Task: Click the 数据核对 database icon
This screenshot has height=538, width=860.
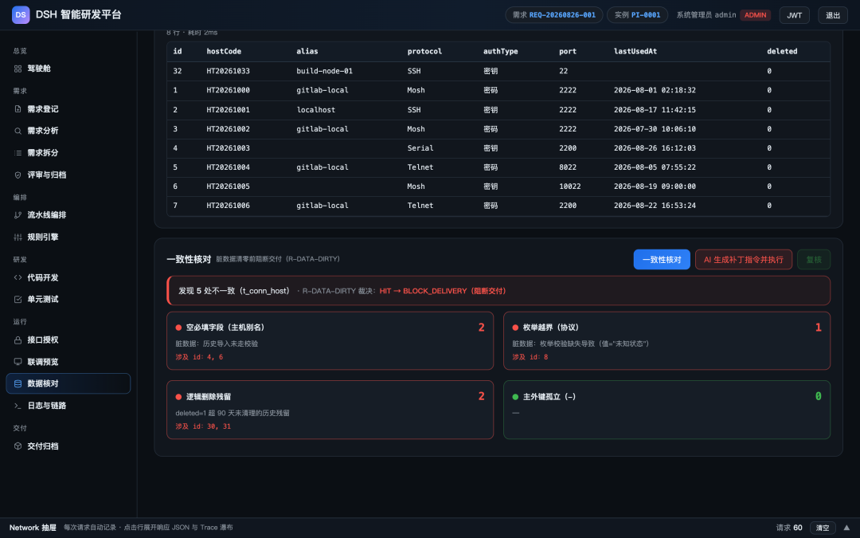Action: pos(18,383)
